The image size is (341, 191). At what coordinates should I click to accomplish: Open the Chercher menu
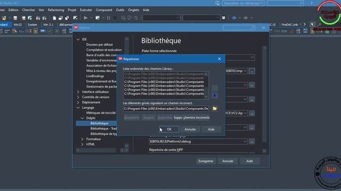click(x=28, y=10)
